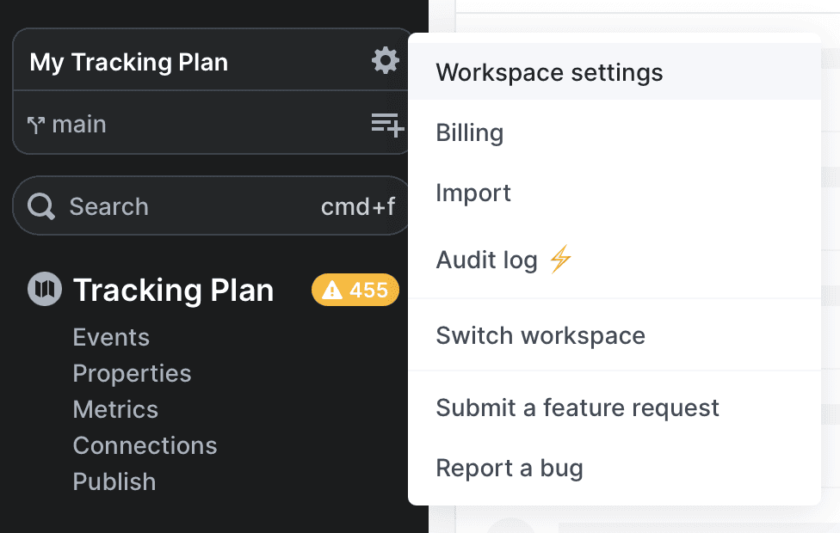Submit a feature request
This screenshot has width=840, height=533.
click(x=577, y=407)
